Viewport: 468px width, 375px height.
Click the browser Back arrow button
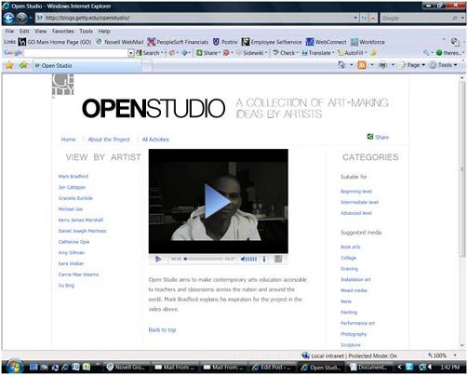(8, 19)
